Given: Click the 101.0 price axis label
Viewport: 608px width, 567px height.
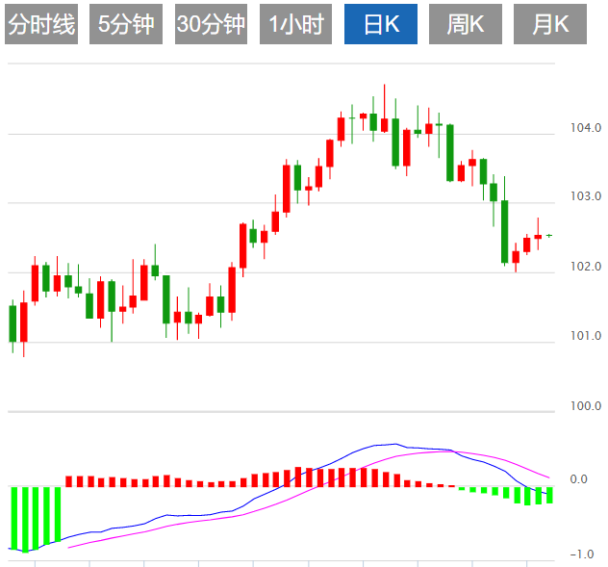Looking at the screenshot, I should [586, 336].
